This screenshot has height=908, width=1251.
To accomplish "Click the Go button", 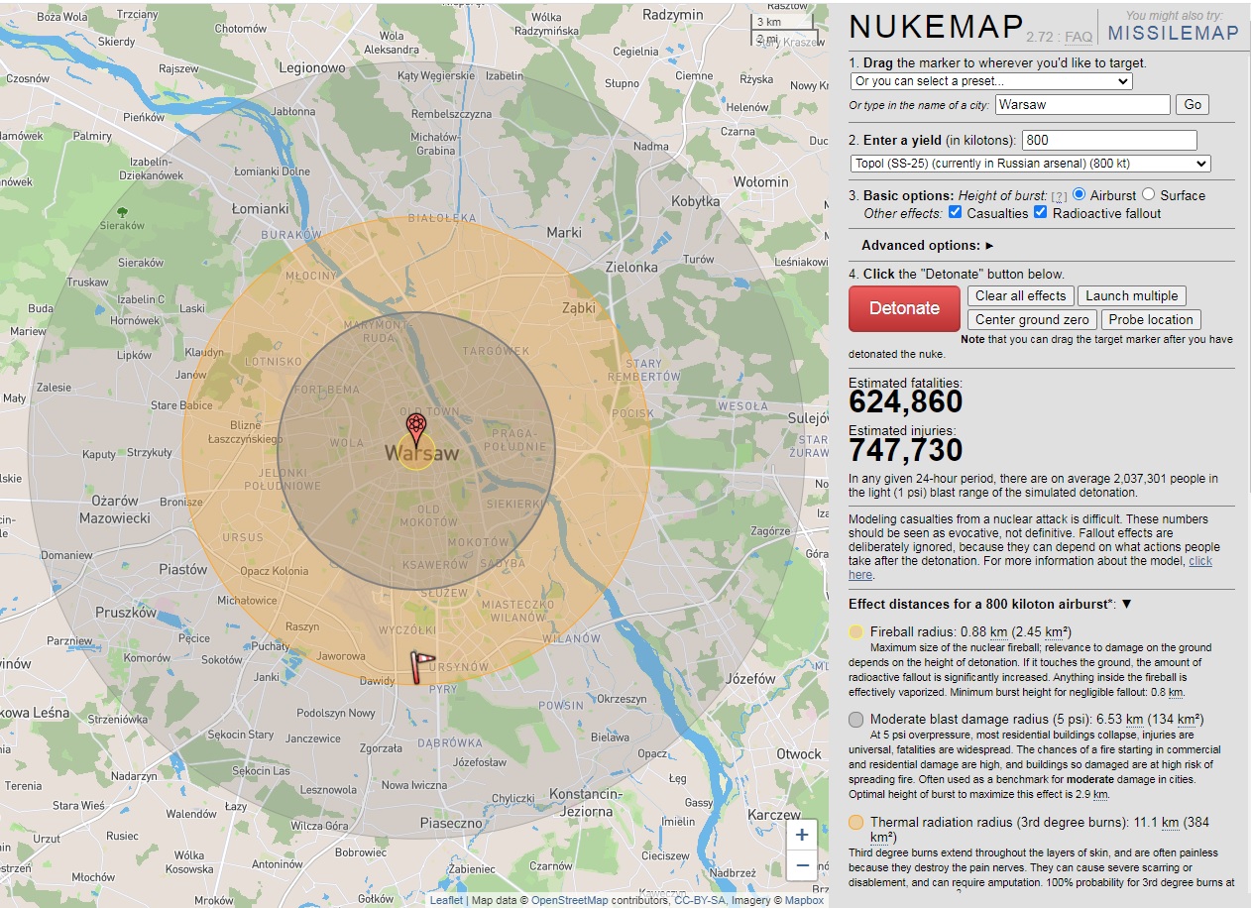I will 1193,104.
